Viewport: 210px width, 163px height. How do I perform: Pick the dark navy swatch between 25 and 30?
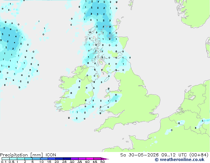click(67, 159)
